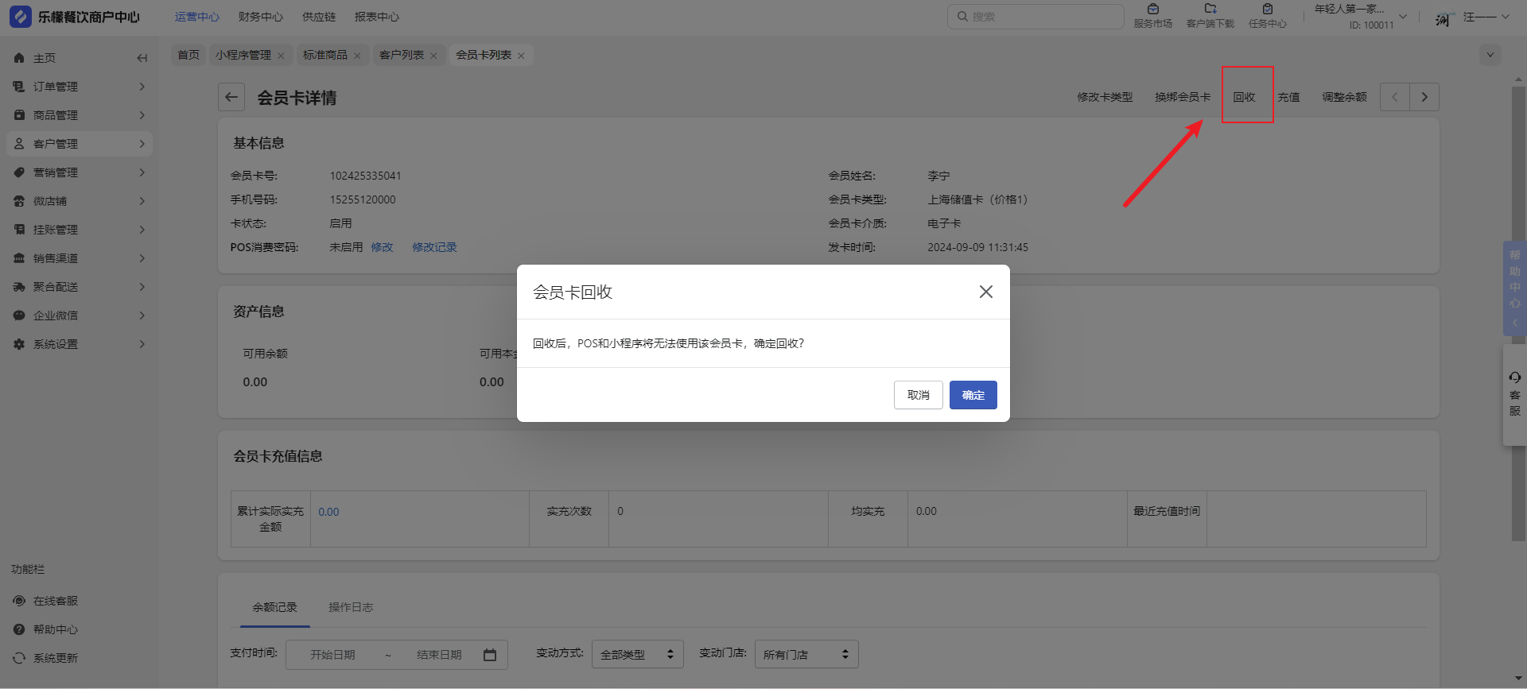
Task: Open 在线客服 in the function bar
Action: point(55,601)
